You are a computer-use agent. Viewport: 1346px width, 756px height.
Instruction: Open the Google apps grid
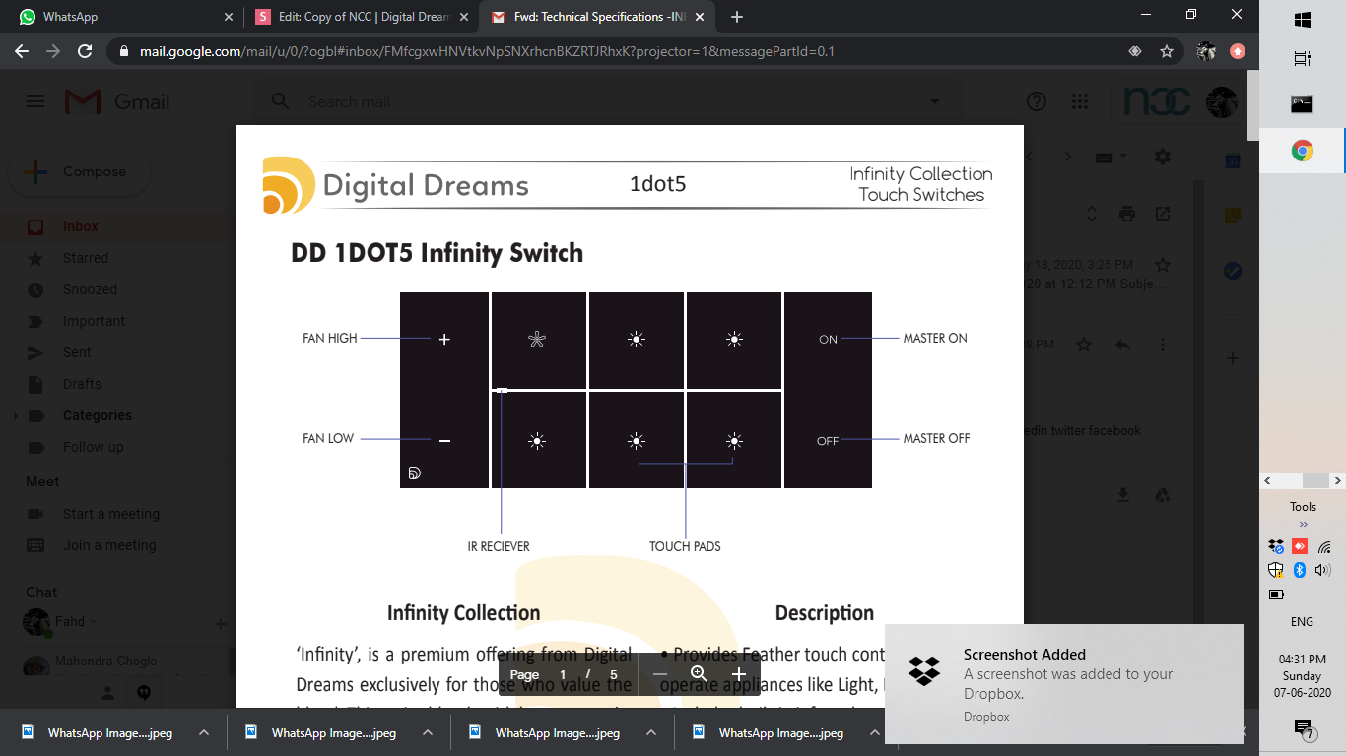pos(1080,101)
